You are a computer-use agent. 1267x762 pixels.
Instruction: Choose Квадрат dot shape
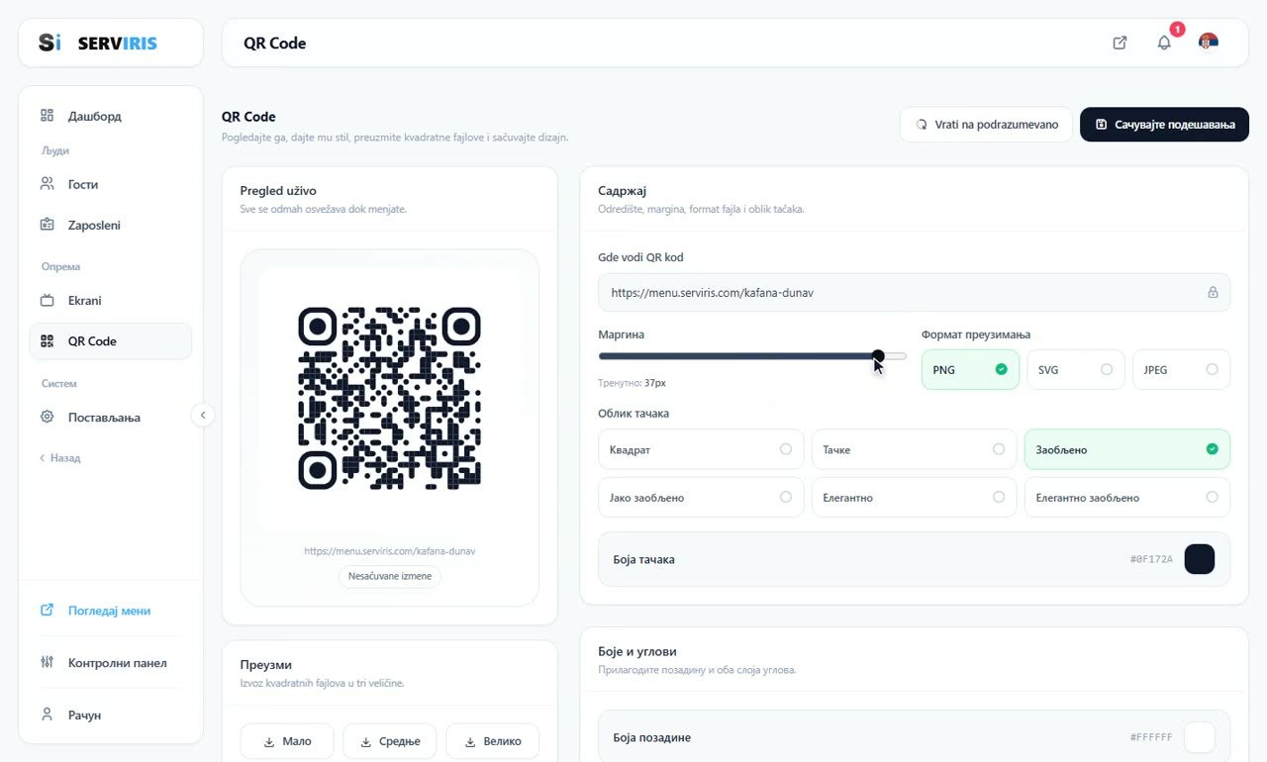point(701,449)
